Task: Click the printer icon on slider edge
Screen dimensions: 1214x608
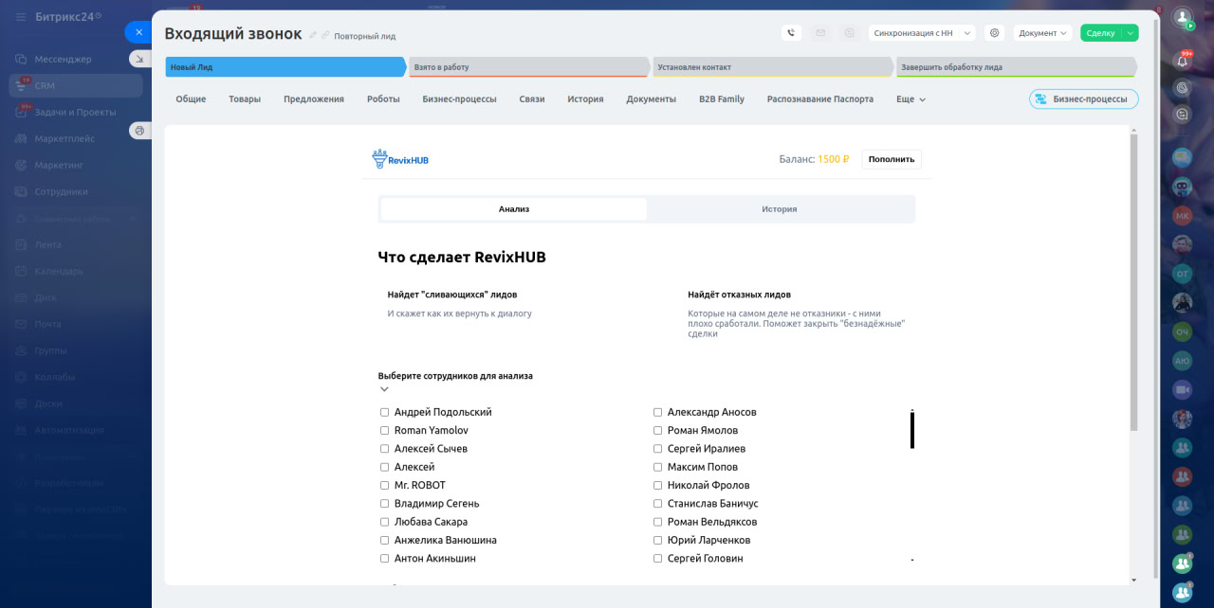Action: tap(138, 131)
